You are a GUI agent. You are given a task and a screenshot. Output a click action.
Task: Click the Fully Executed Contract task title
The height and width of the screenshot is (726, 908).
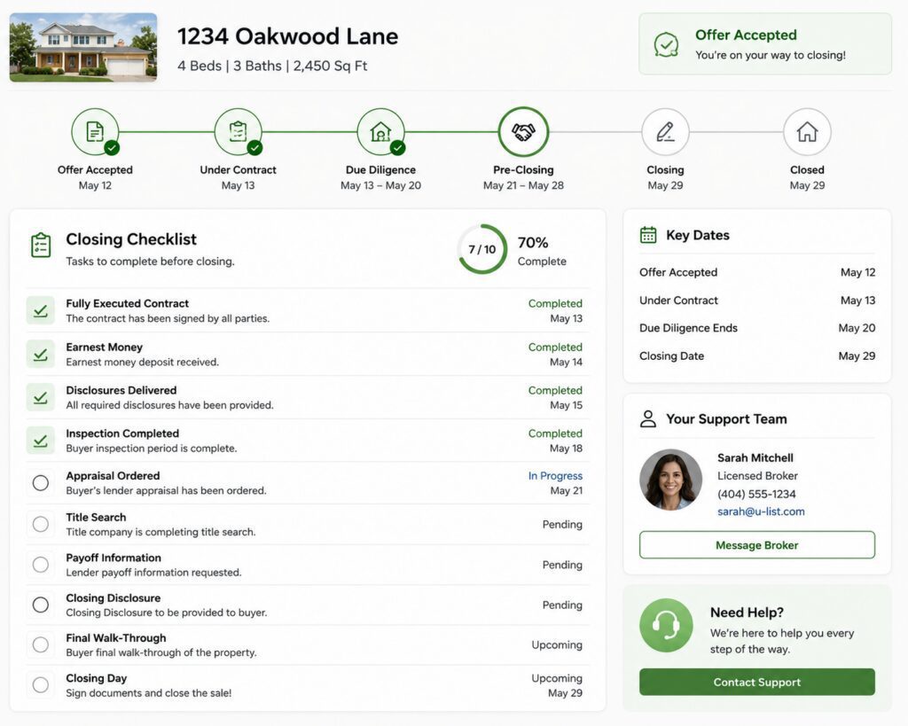[x=128, y=303]
